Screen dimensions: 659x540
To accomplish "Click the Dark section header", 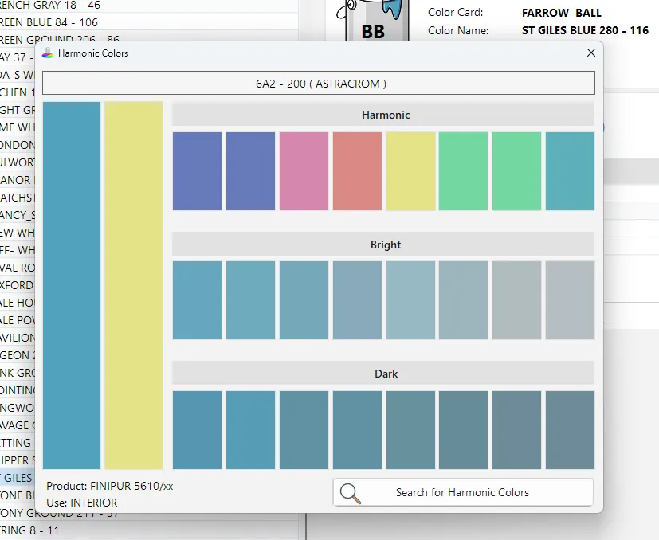I will click(383, 374).
